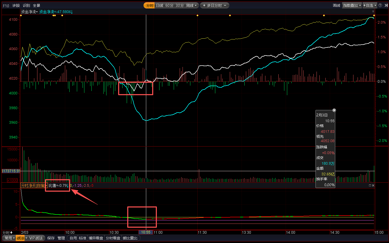Switch chart to 日线 daily period
The height and width of the screenshot is (243, 389).
pyautogui.click(x=159, y=5)
